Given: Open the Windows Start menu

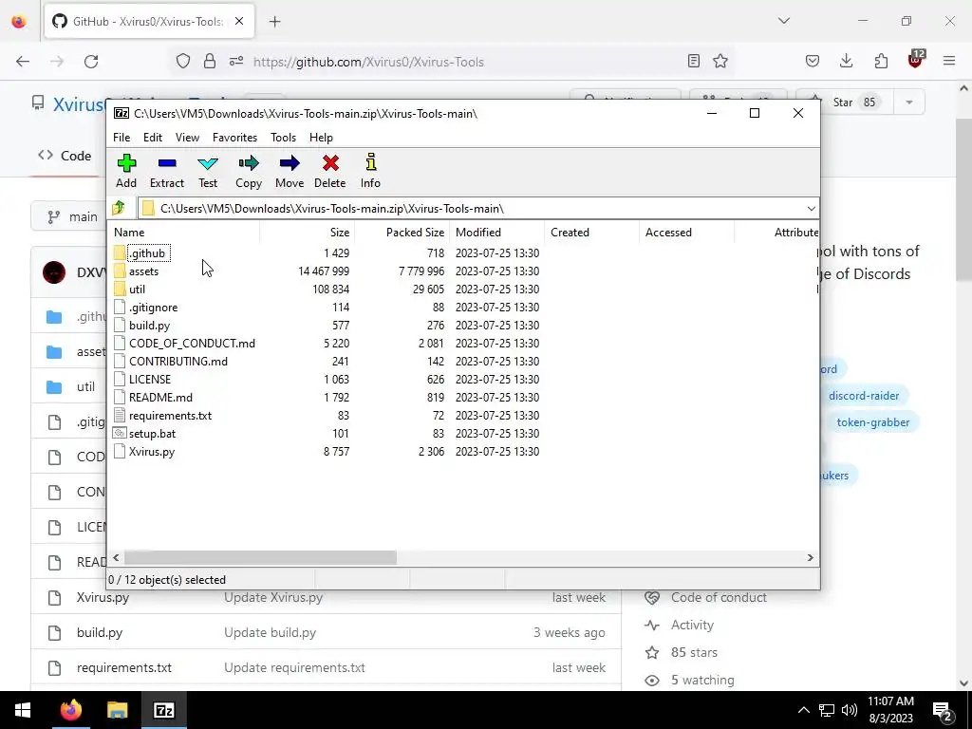Looking at the screenshot, I should (23, 710).
